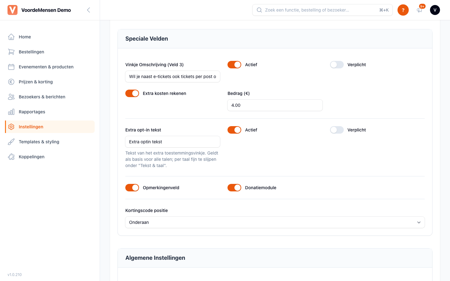Open announcements megaphone with 9+ badge
The width and height of the screenshot is (450, 281).
[419, 10]
